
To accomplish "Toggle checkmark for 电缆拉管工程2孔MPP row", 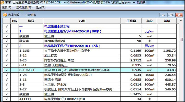I will tap(7, 31).
